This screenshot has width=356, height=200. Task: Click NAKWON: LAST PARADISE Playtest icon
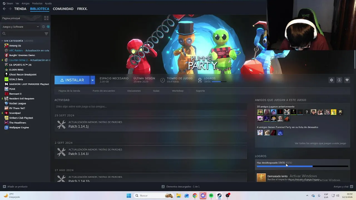[6, 84]
